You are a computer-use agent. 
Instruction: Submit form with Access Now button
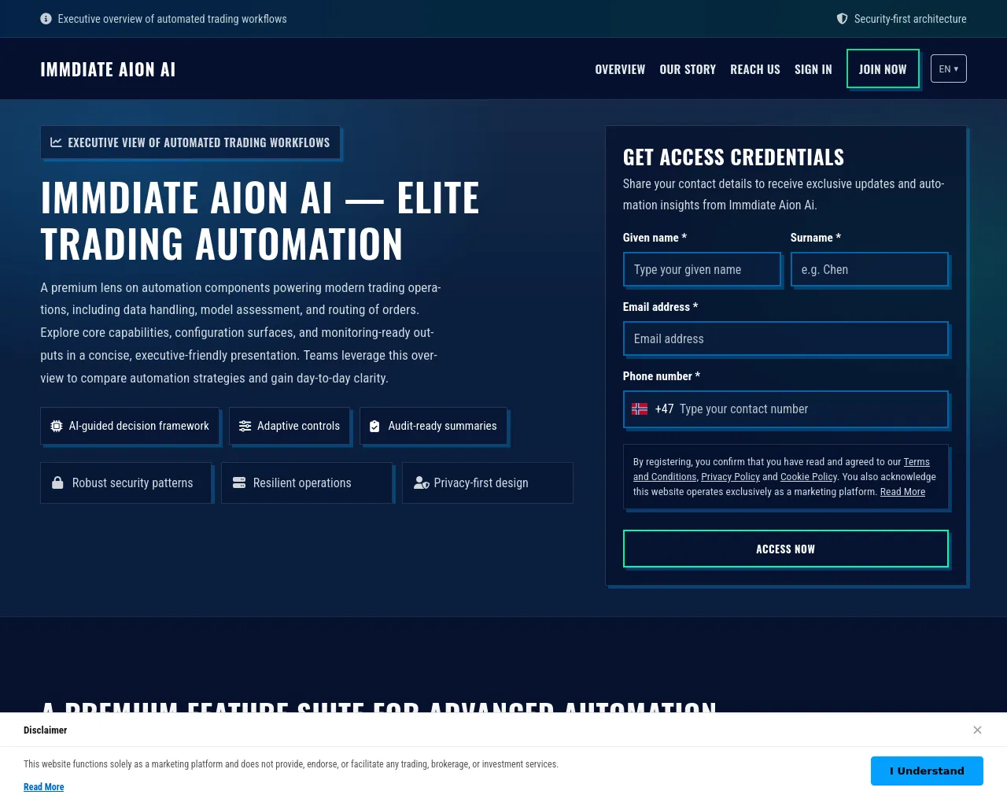(785, 549)
